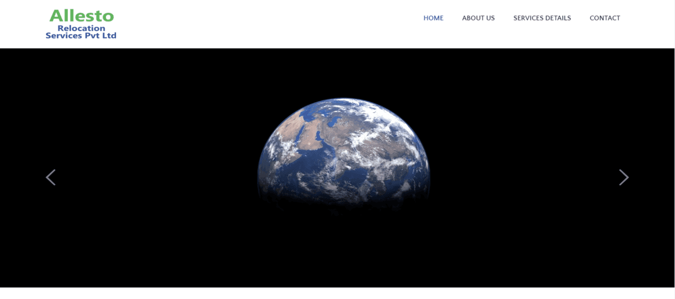Open the ABOUT US menu item
This screenshot has height=299, width=675.
click(478, 18)
